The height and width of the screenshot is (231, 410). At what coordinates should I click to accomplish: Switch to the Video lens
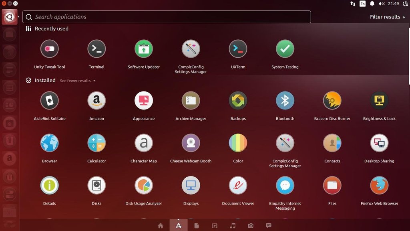click(x=215, y=225)
